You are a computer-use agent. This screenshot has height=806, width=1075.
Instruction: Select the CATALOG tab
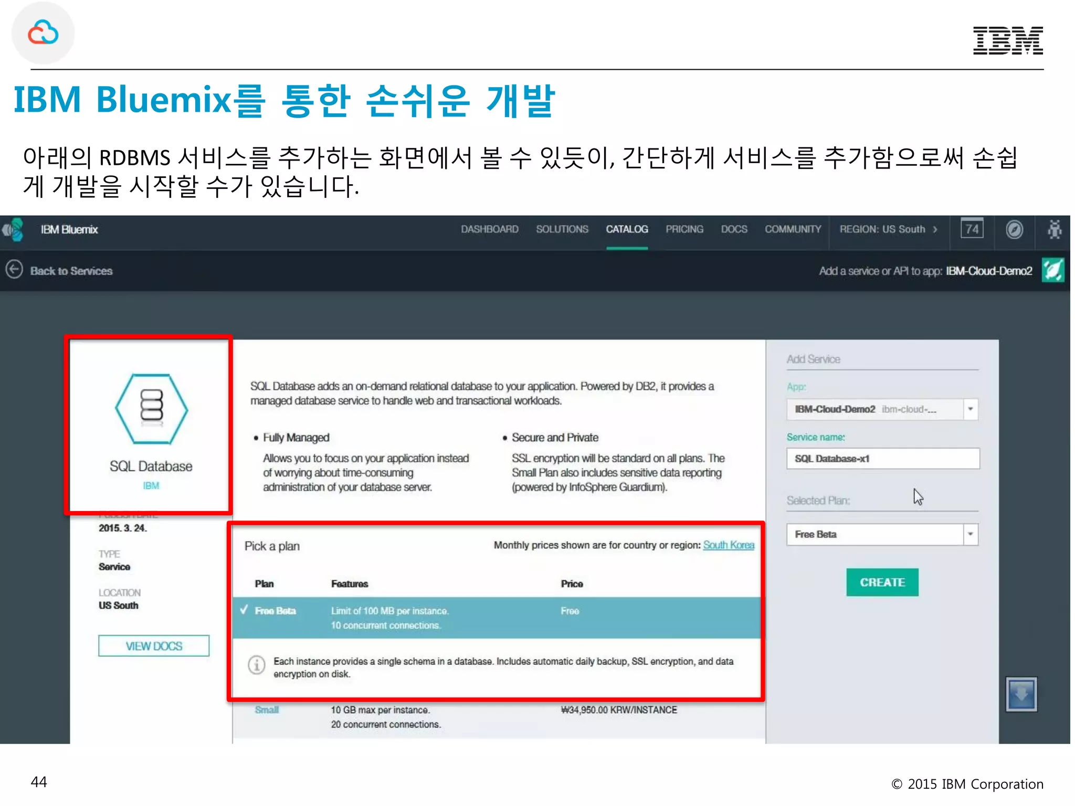(627, 229)
